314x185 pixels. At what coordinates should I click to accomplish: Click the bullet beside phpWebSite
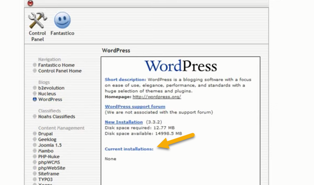tap(35, 168)
